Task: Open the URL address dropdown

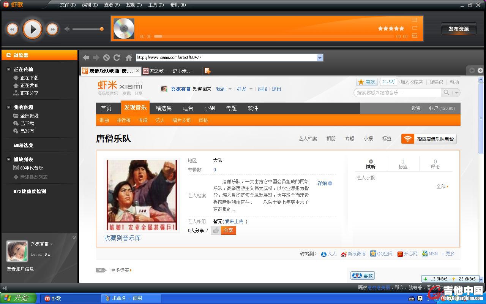Action: click(x=320, y=57)
